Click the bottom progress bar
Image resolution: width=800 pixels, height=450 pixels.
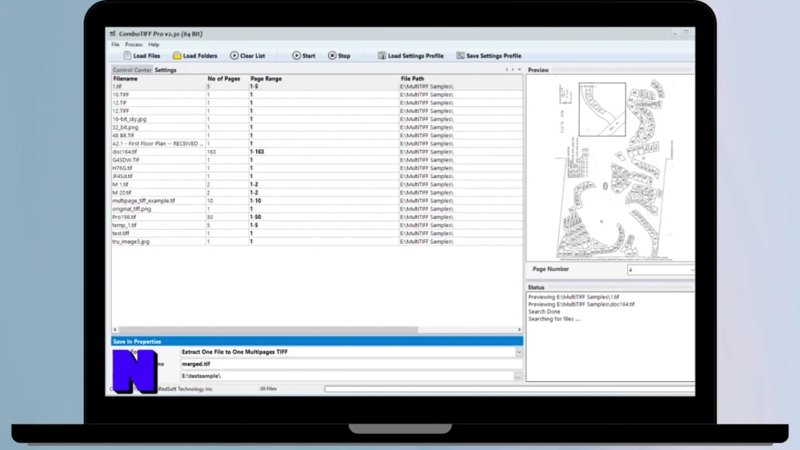click(509, 389)
